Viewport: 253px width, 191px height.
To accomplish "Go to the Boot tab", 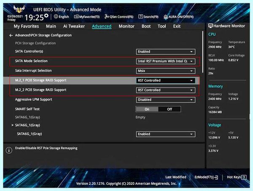I will (146, 26).
